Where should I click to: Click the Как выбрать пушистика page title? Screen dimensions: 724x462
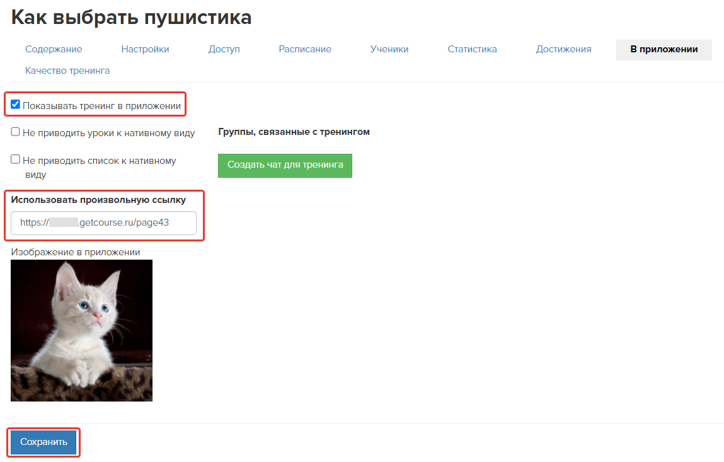(x=131, y=18)
